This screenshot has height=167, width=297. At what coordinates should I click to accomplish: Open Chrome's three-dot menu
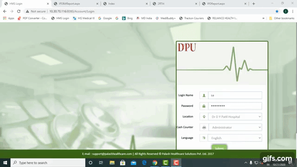coord(293,11)
